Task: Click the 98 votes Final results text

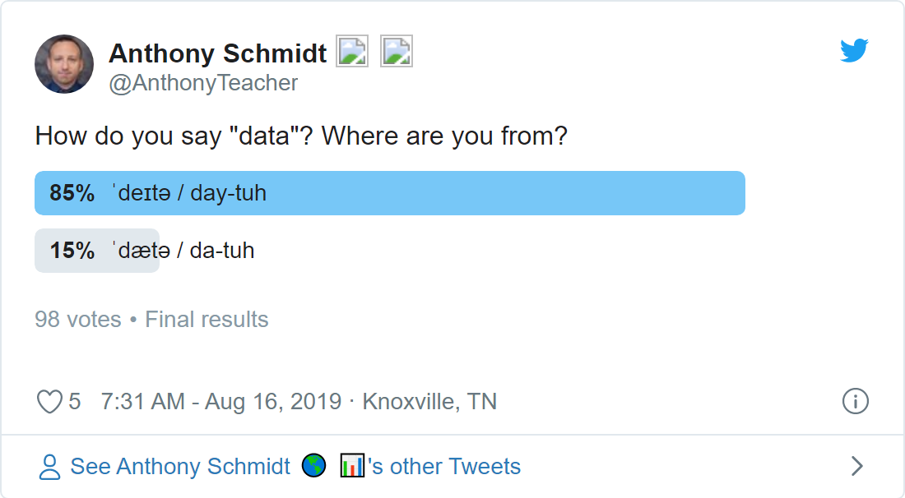Action: click(x=152, y=320)
